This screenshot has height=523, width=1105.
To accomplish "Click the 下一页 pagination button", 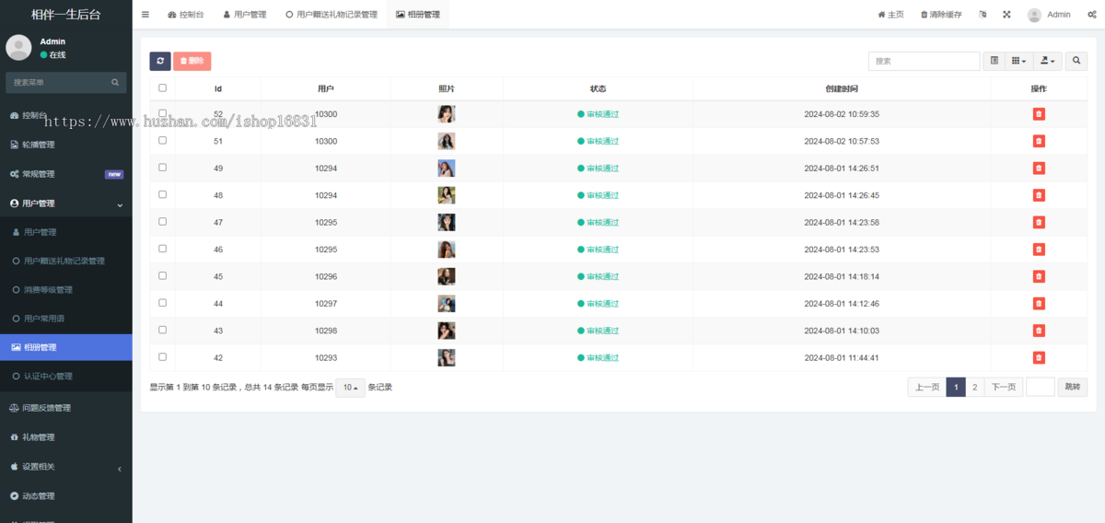I will [x=1004, y=388].
